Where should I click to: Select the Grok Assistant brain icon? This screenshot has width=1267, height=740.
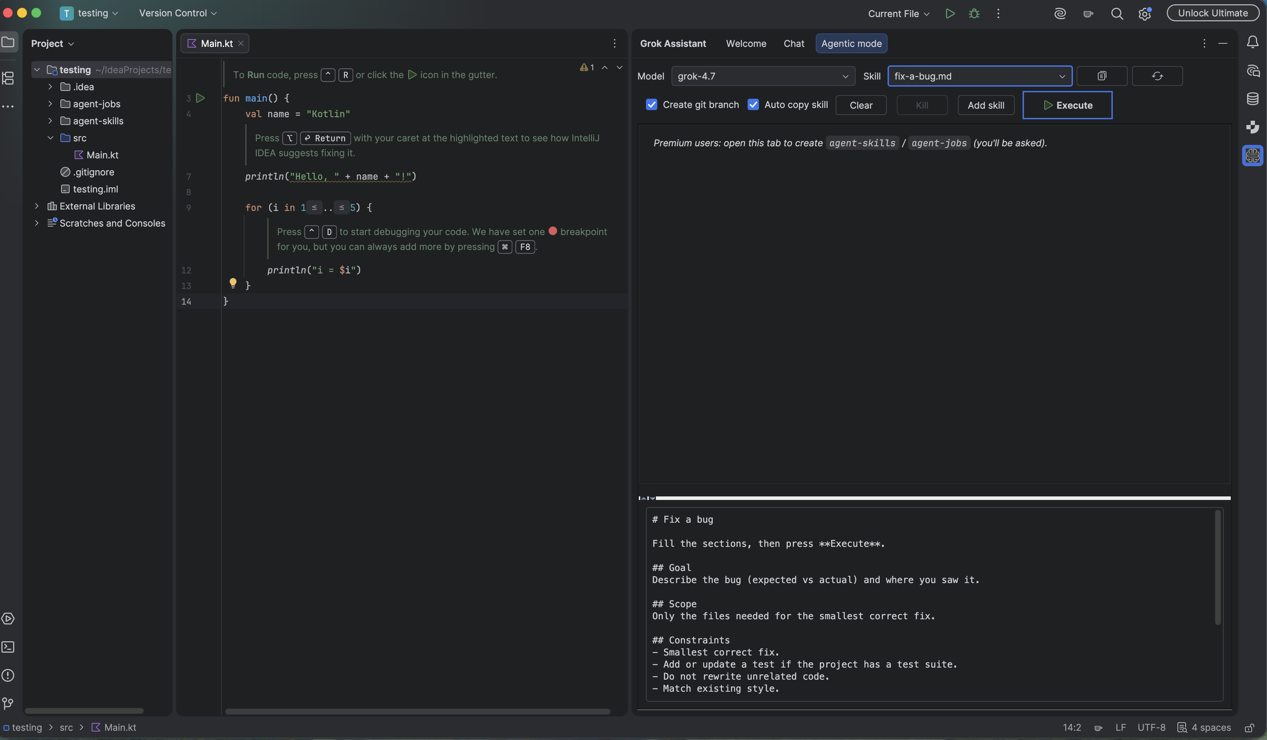[1252, 156]
